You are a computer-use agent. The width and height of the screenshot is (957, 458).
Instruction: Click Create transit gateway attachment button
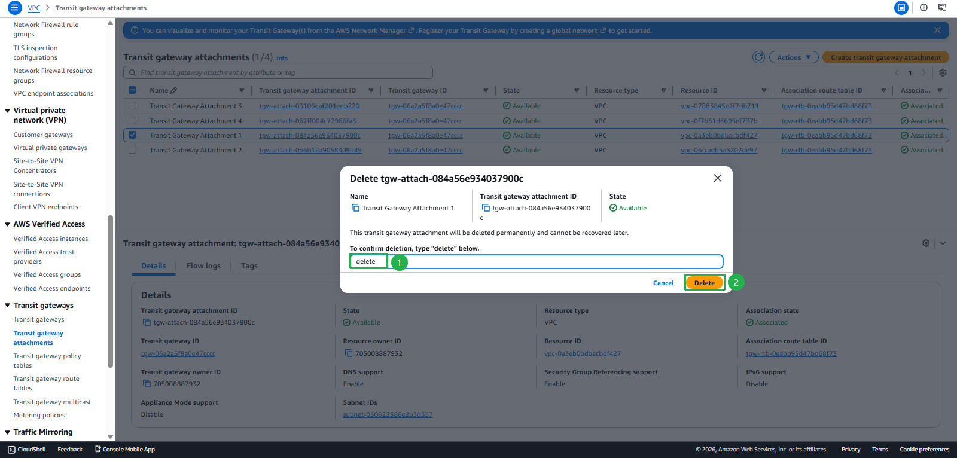[x=886, y=57]
